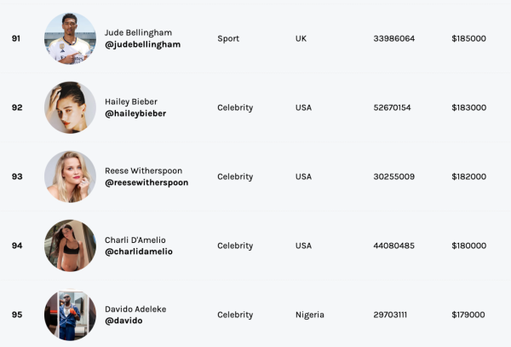Click the name Reese Witherspoon
The width and height of the screenshot is (511, 347).
coord(143,171)
